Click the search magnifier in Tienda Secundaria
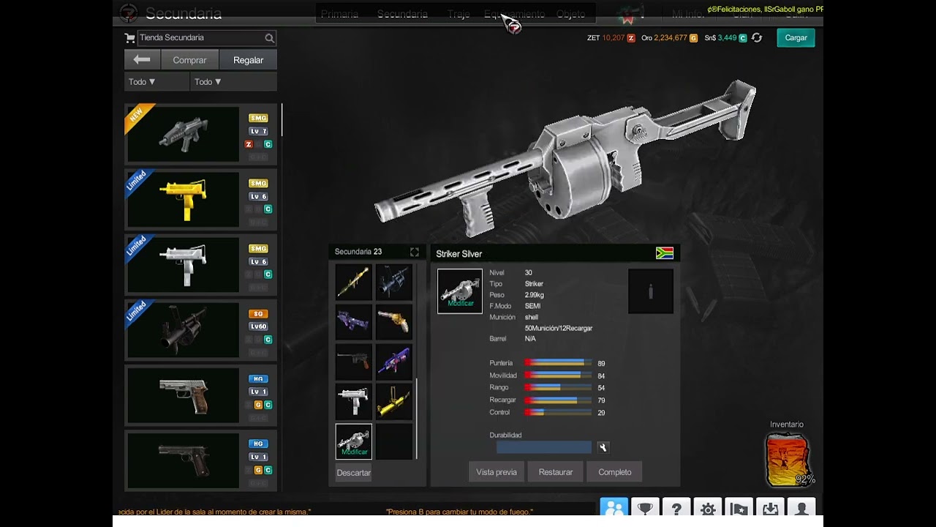Viewport: 936px width, 527px height. click(269, 38)
